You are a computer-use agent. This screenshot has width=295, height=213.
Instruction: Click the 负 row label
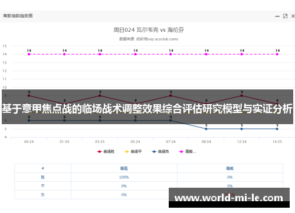click(x=43, y=195)
